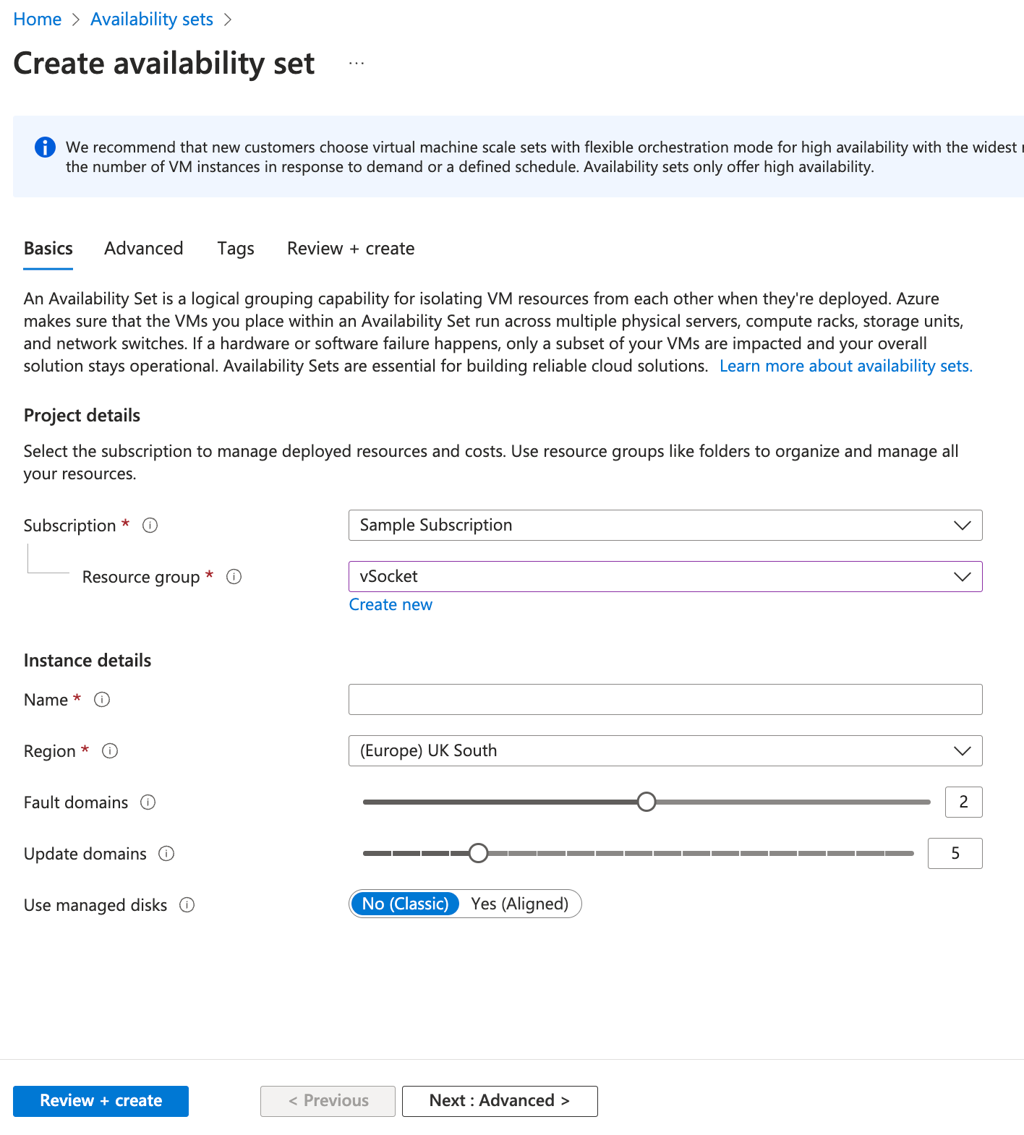Select No (Classic) managed disks option
Viewport: 1024px width, 1135px height.
pos(405,904)
